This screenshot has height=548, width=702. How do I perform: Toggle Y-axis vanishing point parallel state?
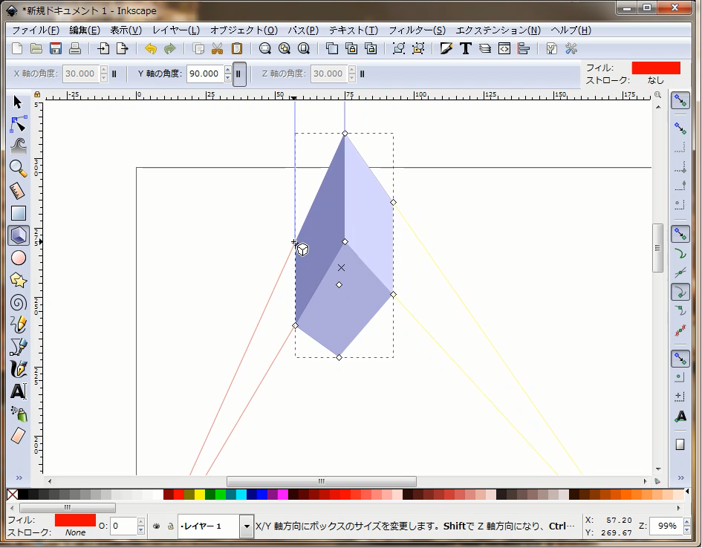point(239,74)
